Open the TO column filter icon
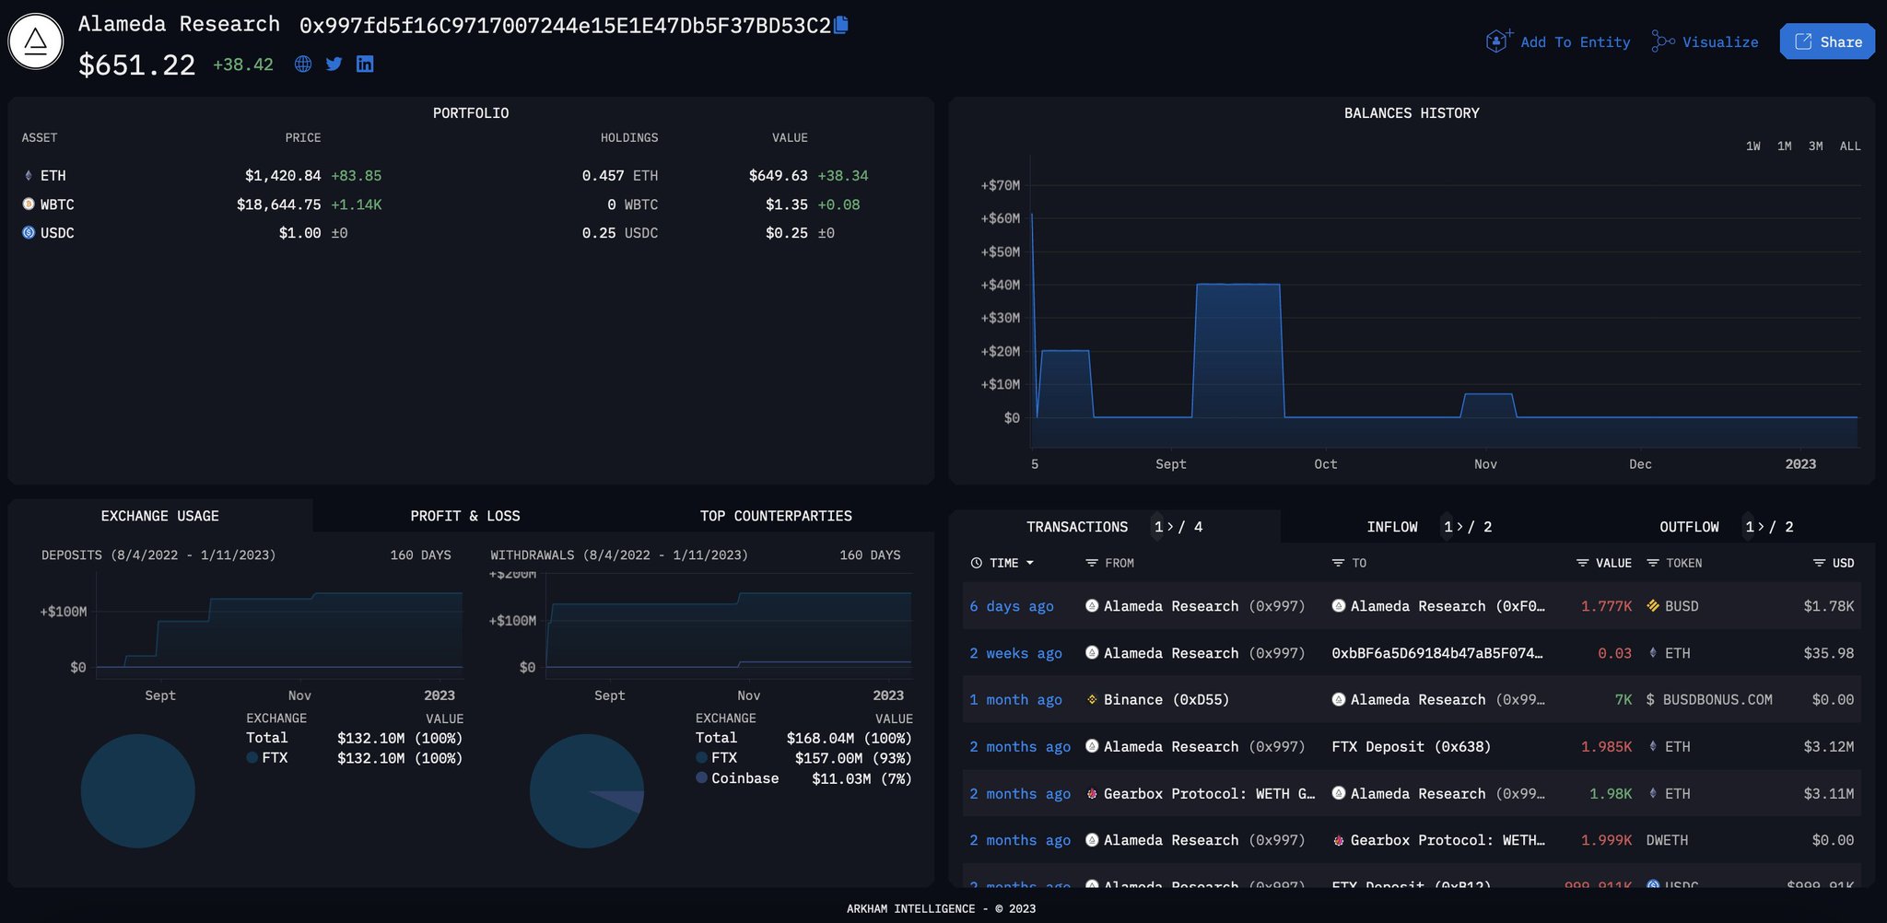Screen dimensions: 1887x923 [1339, 563]
